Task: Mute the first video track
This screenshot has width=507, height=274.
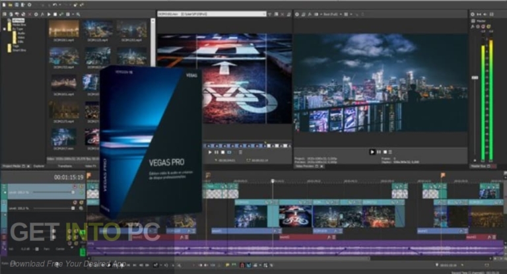Action: coord(75,186)
